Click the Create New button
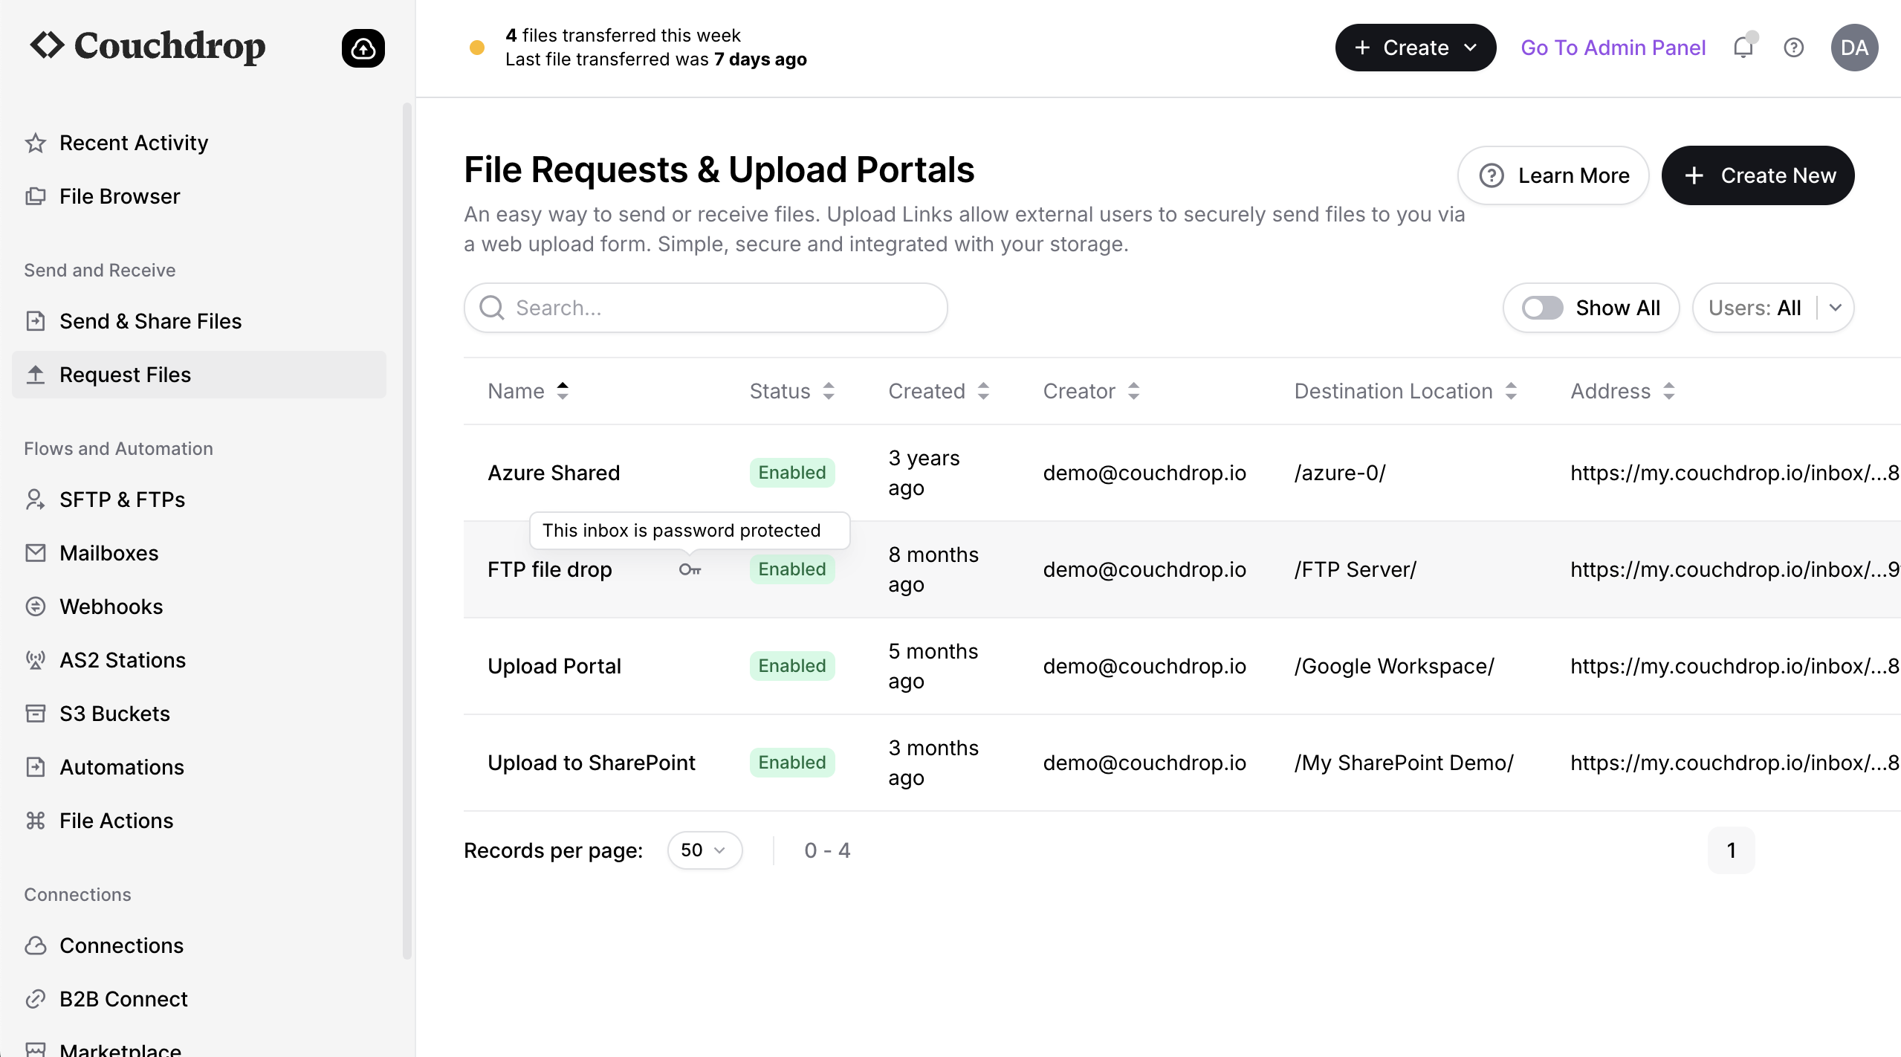Screen dimensions: 1901x1057 [x=1758, y=175]
